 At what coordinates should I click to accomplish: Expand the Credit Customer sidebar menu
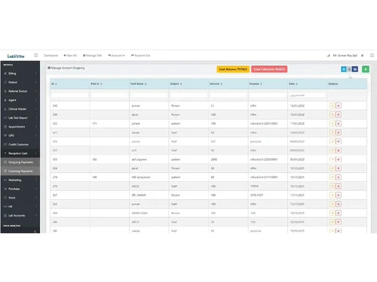tap(20, 144)
